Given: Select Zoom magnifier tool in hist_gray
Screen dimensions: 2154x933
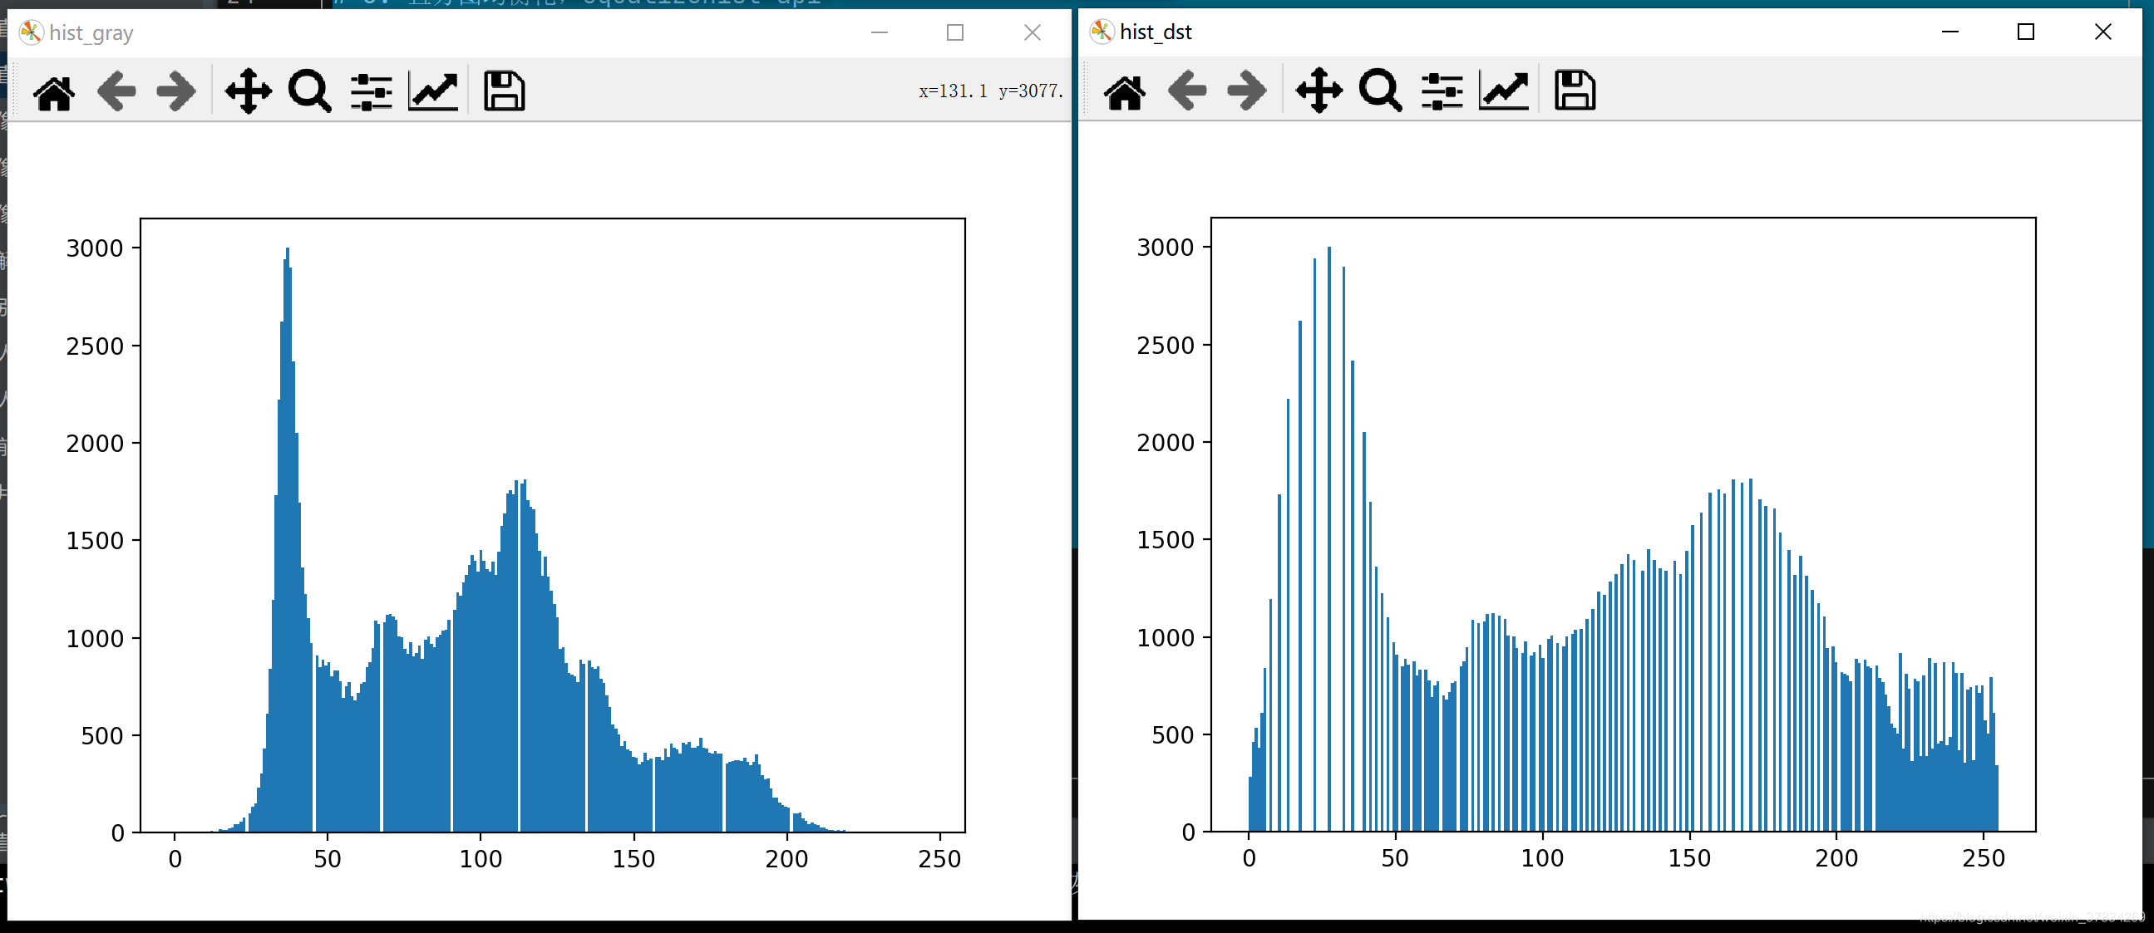Looking at the screenshot, I should 309,91.
